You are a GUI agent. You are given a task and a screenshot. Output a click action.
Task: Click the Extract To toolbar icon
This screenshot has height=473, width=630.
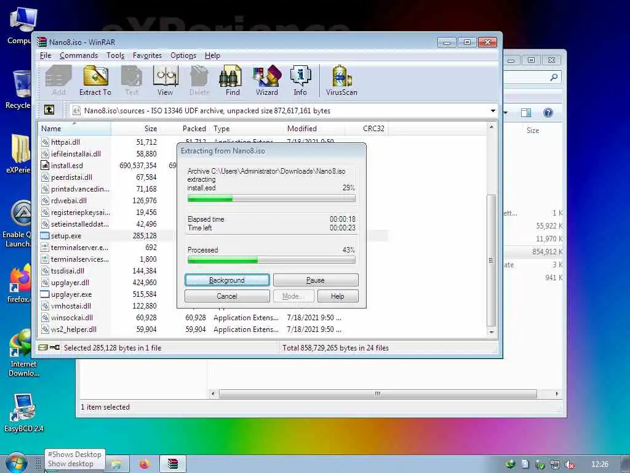coord(95,81)
